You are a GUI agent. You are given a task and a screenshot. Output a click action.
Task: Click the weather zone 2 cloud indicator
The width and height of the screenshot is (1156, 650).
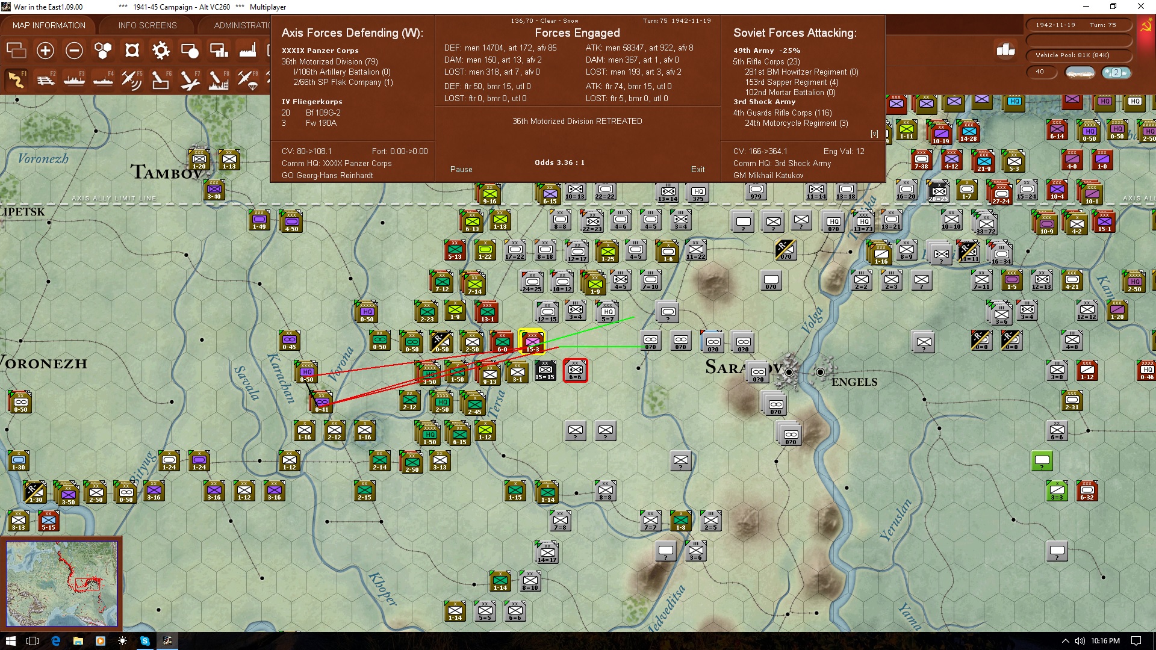tap(1116, 72)
